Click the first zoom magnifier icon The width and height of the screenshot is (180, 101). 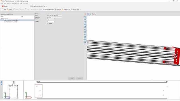coord(85,17)
